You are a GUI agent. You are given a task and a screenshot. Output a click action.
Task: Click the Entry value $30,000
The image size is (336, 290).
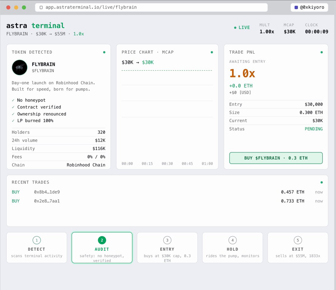click(314, 104)
